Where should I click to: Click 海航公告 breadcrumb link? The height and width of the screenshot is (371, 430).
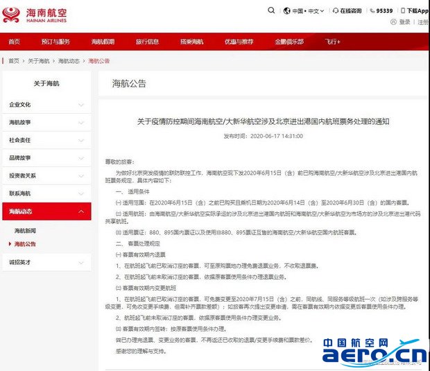(x=99, y=61)
